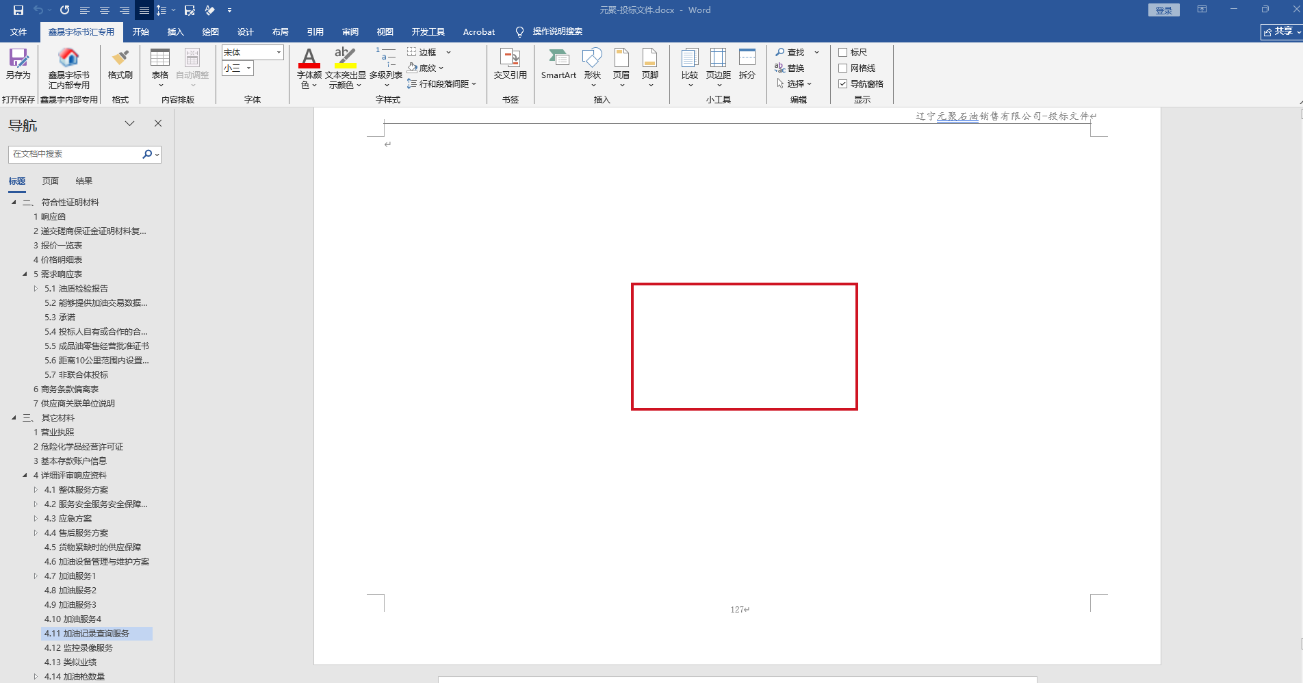Screen dimensions: 1303x683
Task: Click the 页脚 footer icon
Action: [650, 67]
